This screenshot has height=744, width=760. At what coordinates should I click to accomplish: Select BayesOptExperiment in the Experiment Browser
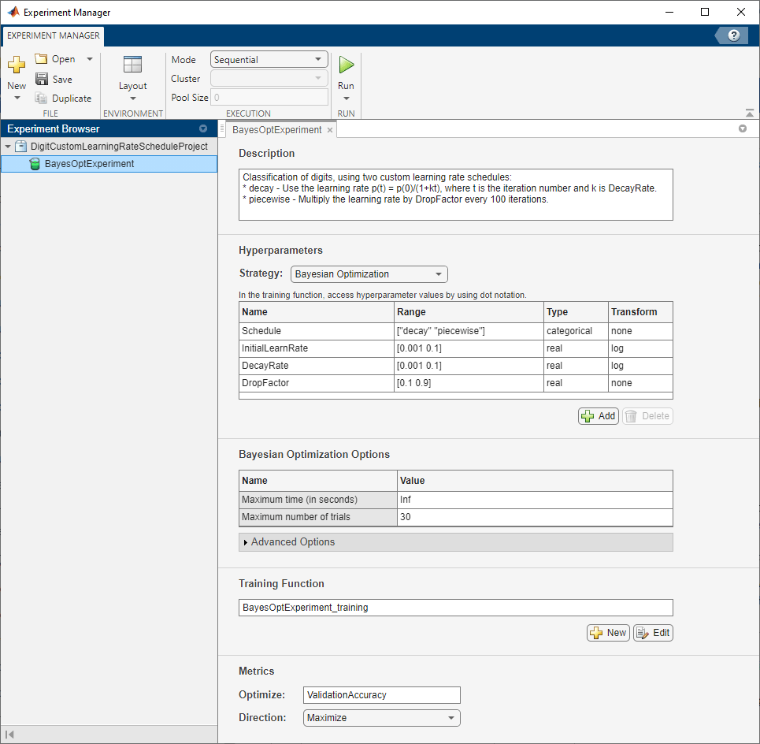click(x=89, y=164)
